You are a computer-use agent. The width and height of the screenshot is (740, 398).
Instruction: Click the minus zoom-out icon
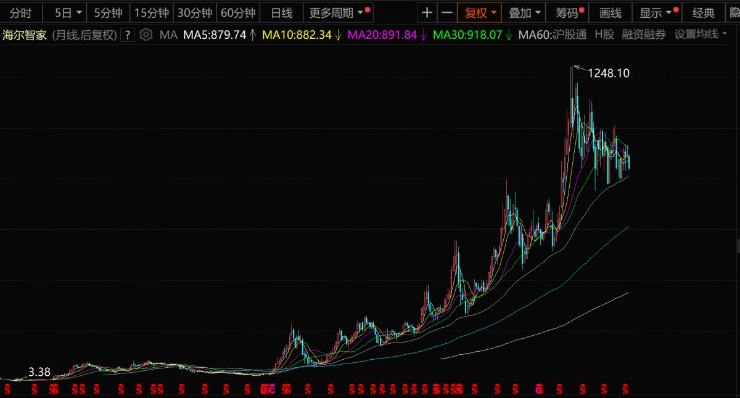tap(447, 13)
